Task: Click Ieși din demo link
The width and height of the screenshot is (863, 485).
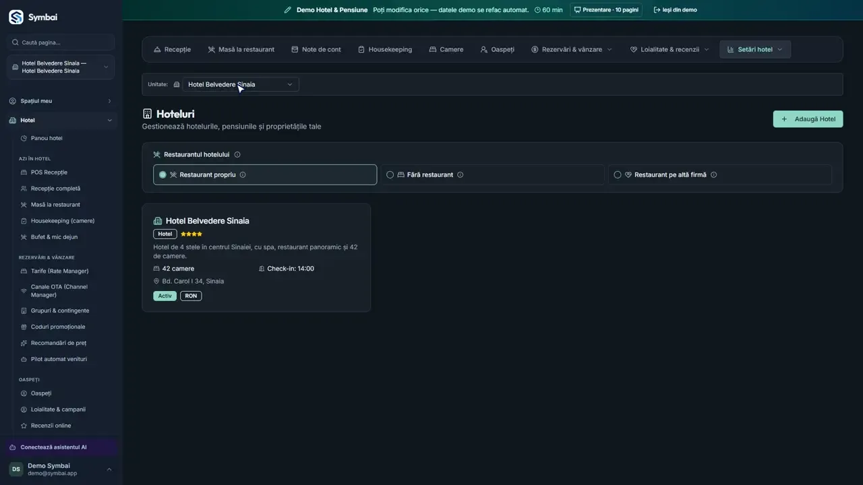Action: (x=676, y=10)
